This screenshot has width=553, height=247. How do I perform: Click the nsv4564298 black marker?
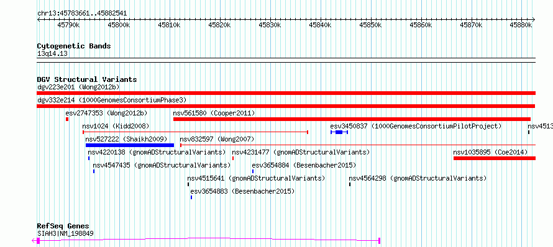[350, 184]
